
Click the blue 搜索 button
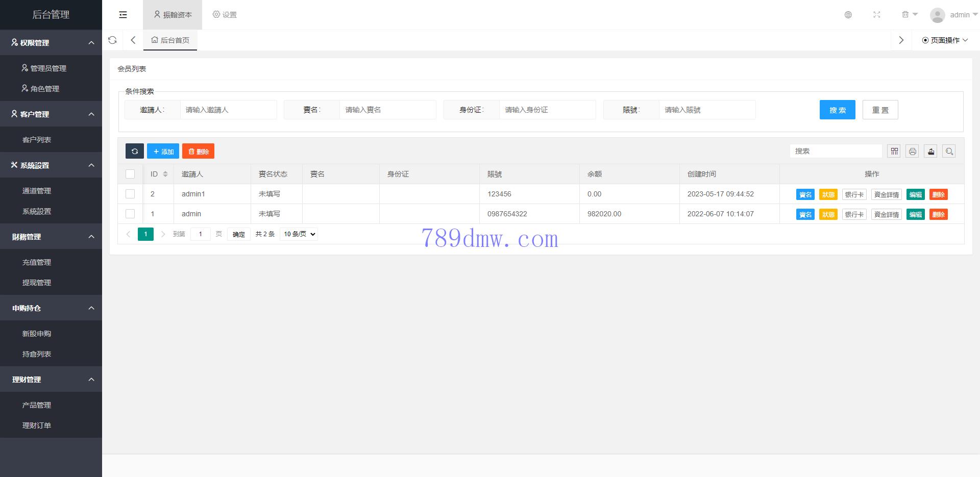tap(837, 110)
